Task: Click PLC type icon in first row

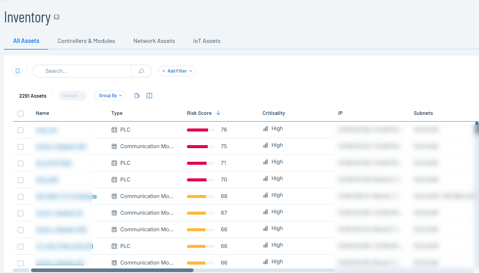Action: [114, 130]
